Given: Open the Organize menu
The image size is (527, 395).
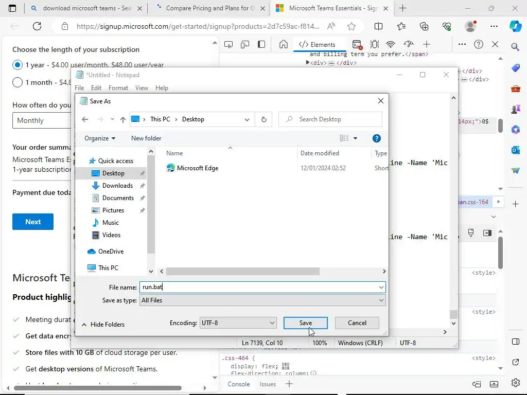Looking at the screenshot, I should [x=100, y=138].
